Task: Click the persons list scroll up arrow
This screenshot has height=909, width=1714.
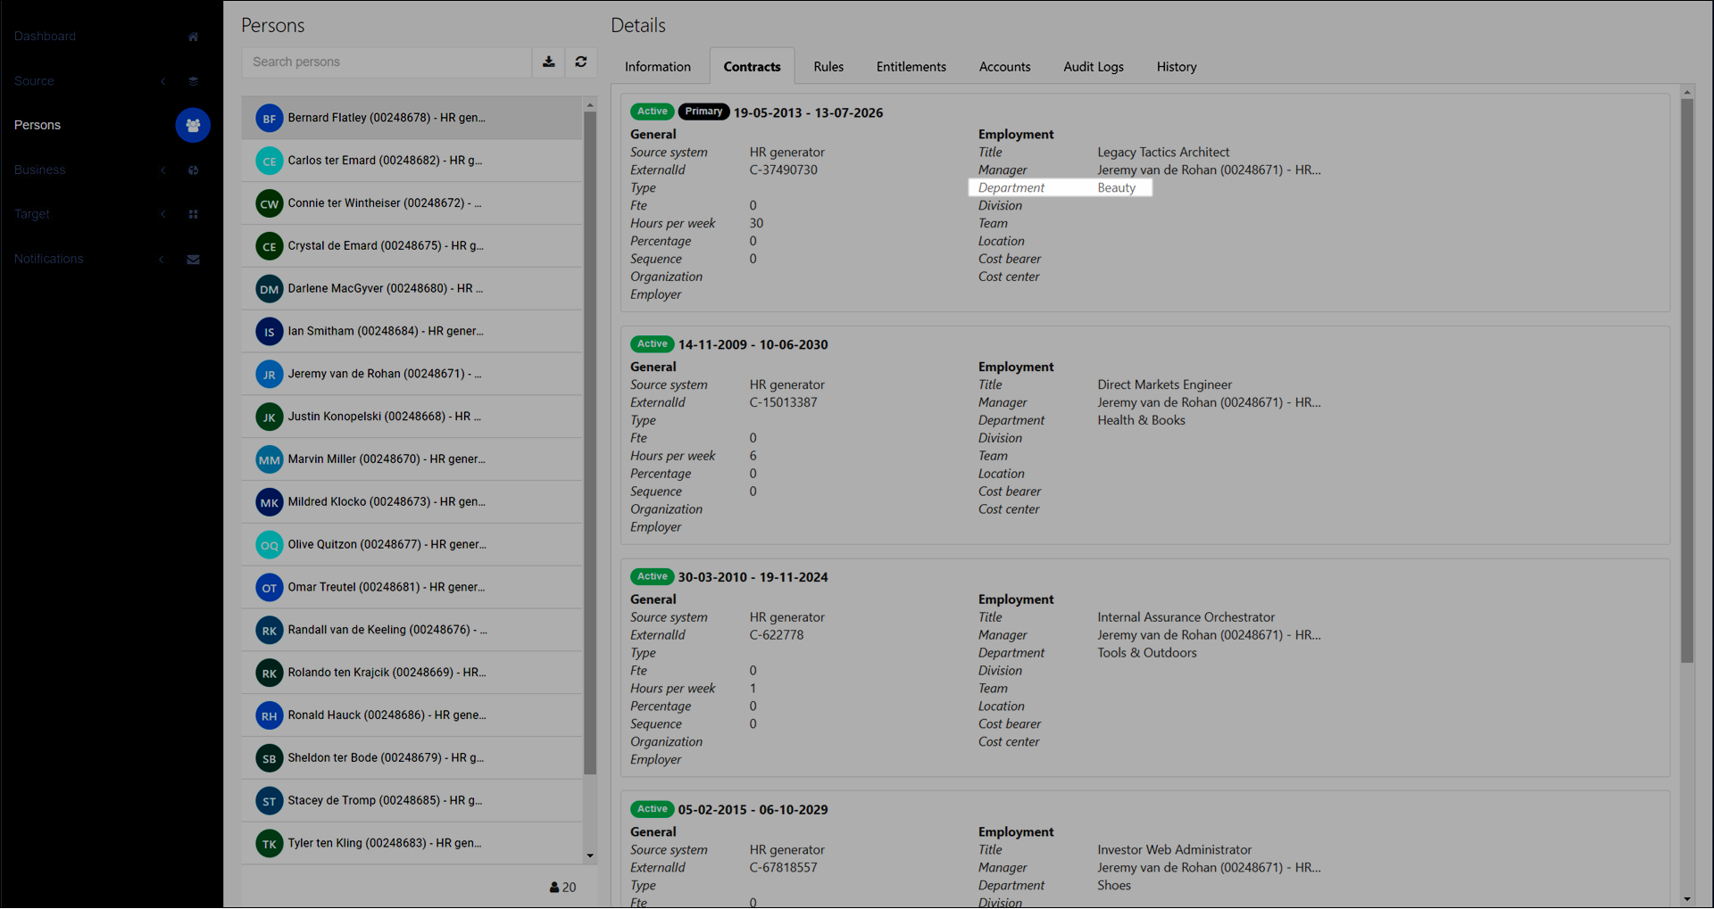Action: pos(590,105)
